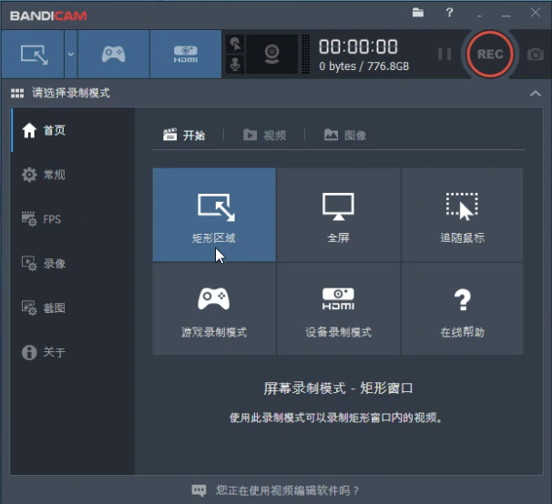Click the pause recording button
The height and width of the screenshot is (504, 552).
tap(445, 55)
